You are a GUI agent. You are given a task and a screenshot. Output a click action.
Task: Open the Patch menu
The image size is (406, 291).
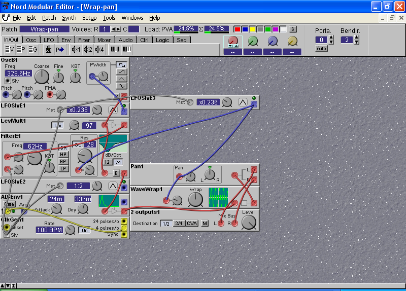point(49,18)
